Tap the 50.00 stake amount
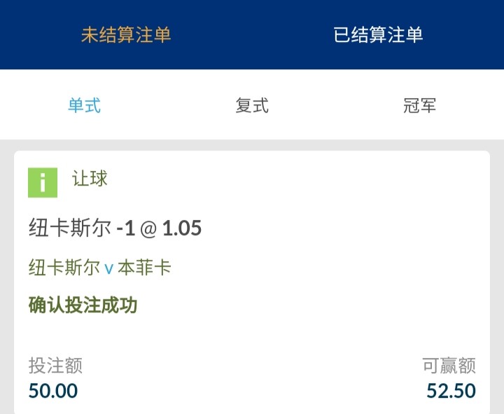The height and width of the screenshot is (414, 504). (x=53, y=390)
